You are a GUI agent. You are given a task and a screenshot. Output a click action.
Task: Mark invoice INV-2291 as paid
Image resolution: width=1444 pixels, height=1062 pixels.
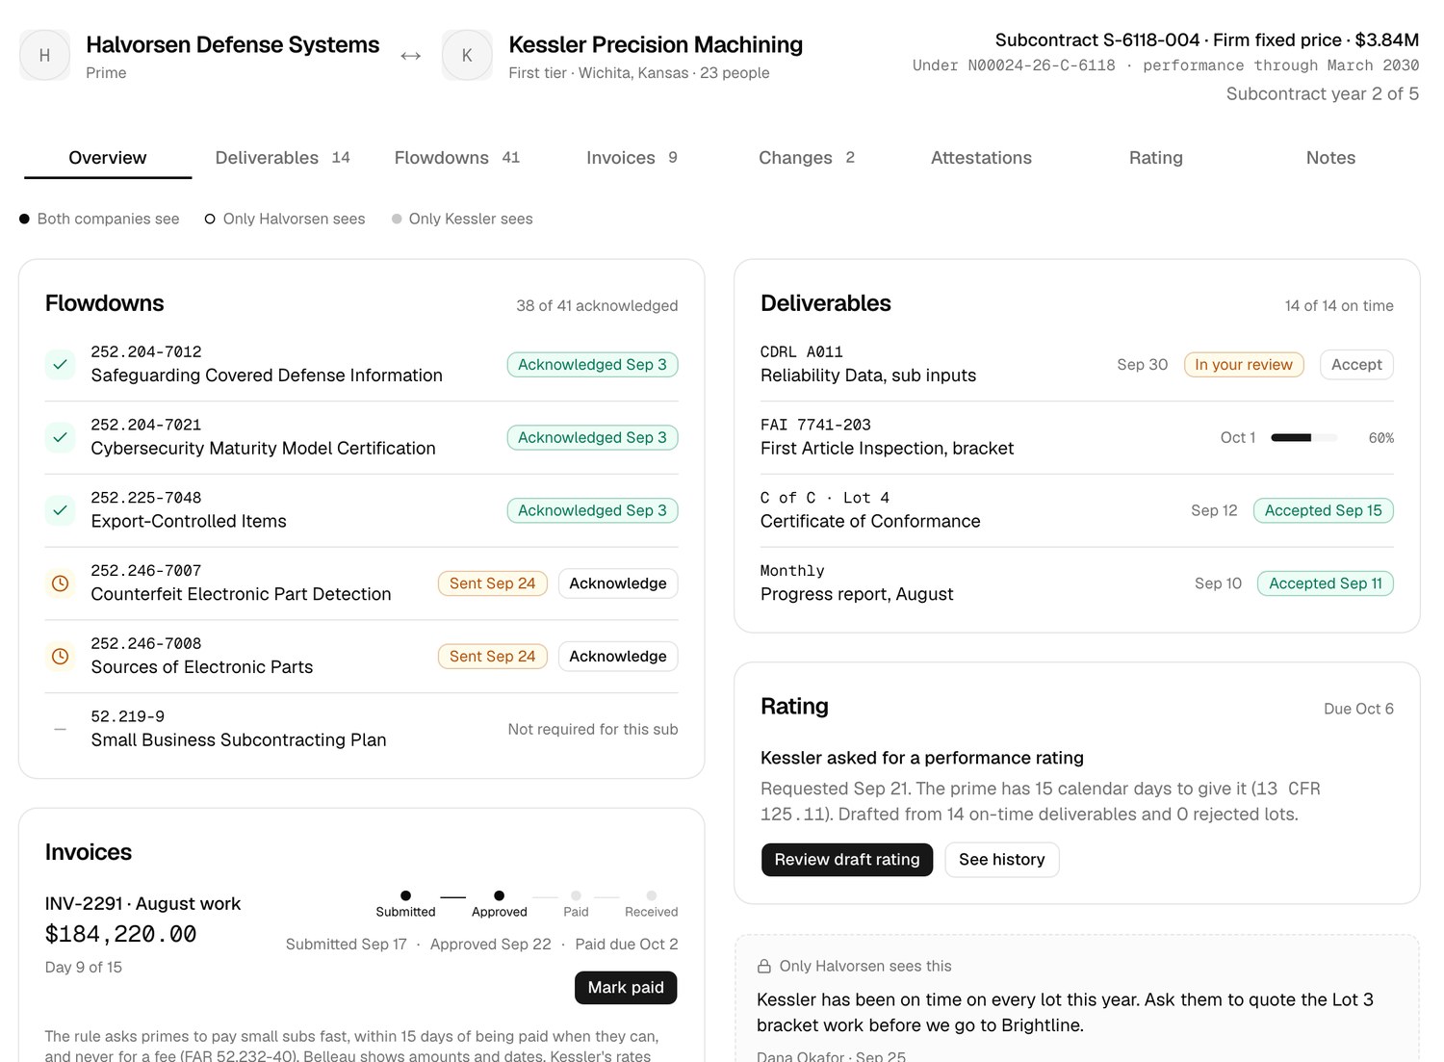(x=626, y=988)
